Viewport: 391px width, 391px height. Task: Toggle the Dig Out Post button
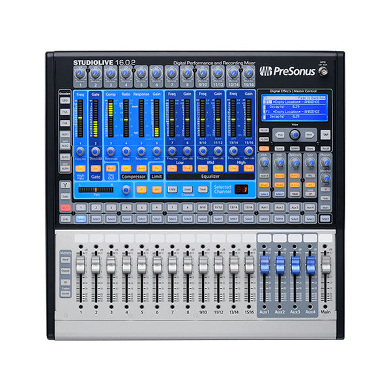coord(111,169)
